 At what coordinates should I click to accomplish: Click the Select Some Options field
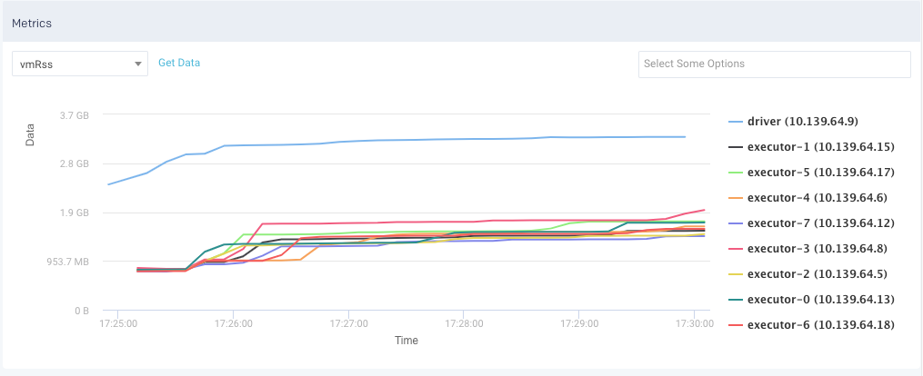(774, 64)
